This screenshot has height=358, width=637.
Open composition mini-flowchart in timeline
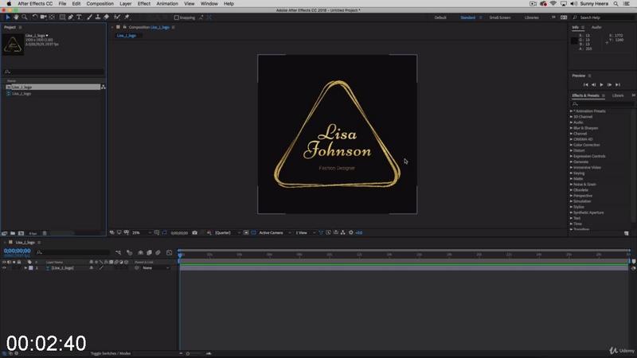(x=118, y=252)
